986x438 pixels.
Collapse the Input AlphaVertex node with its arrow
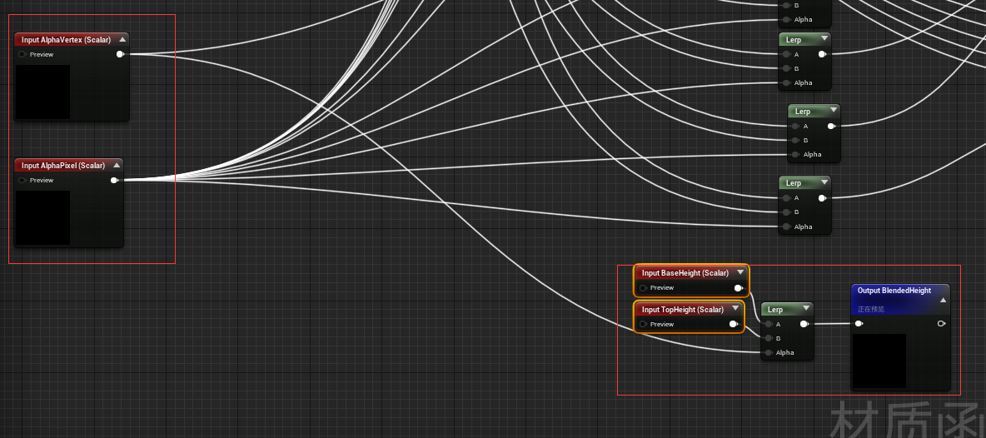click(122, 40)
